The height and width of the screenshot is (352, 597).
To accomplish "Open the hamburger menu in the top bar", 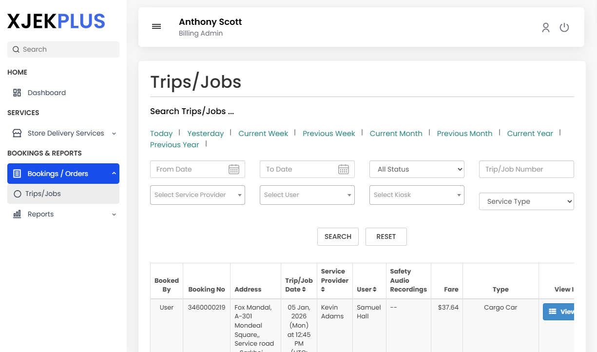I will [156, 26].
